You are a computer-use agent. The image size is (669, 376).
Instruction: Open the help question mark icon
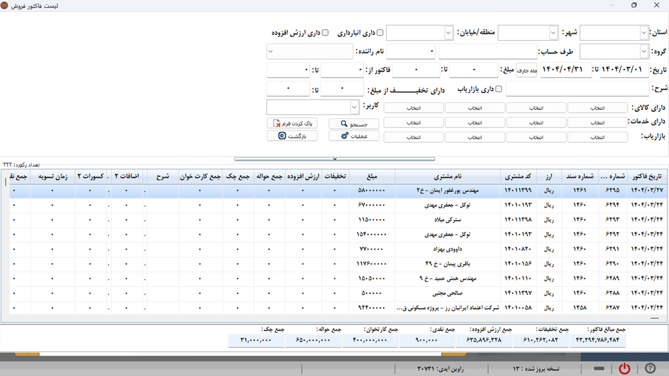(650, 369)
